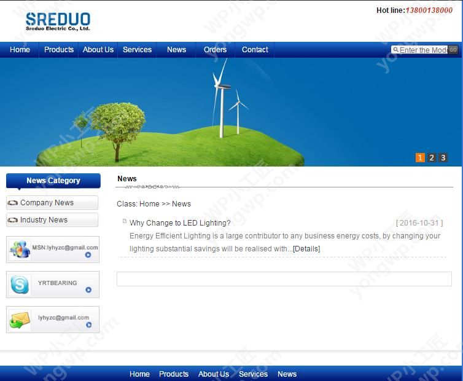Open Contact page from top navigation
463x381 pixels.
(255, 50)
